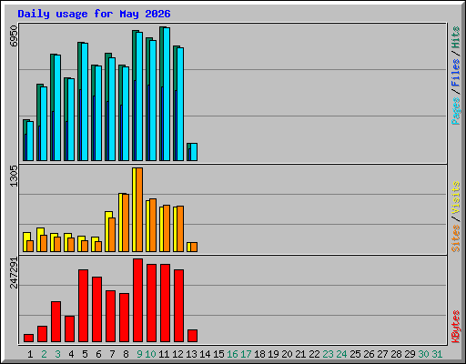Click day label '25' on the x-axis
Screen dimensions: 466x364
355,354
